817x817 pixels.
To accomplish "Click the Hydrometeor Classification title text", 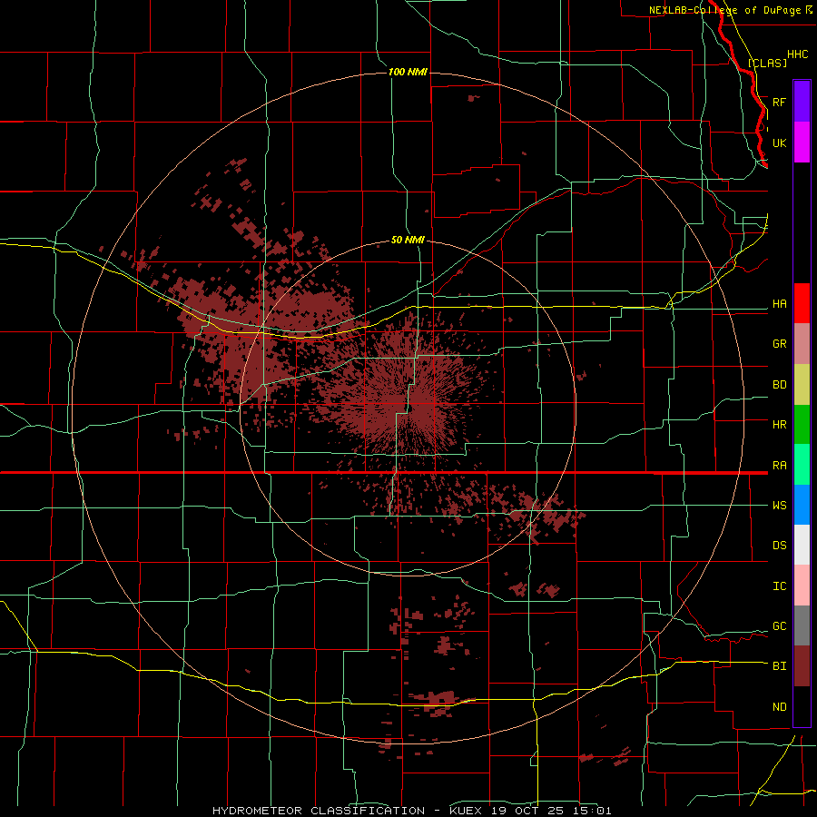I will click(x=319, y=811).
